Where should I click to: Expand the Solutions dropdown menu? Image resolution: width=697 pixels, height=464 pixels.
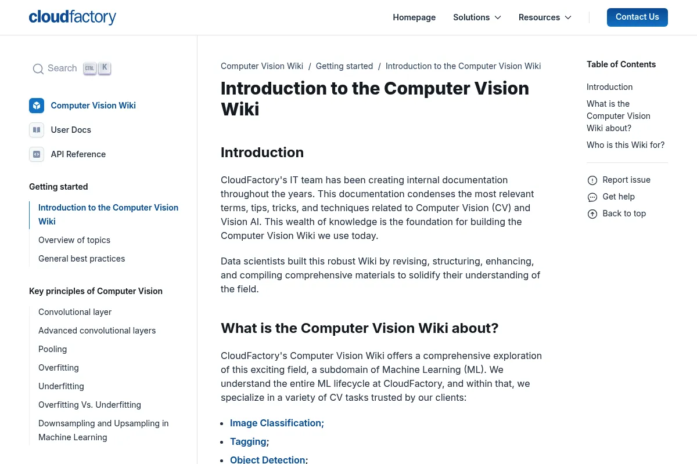[477, 17]
